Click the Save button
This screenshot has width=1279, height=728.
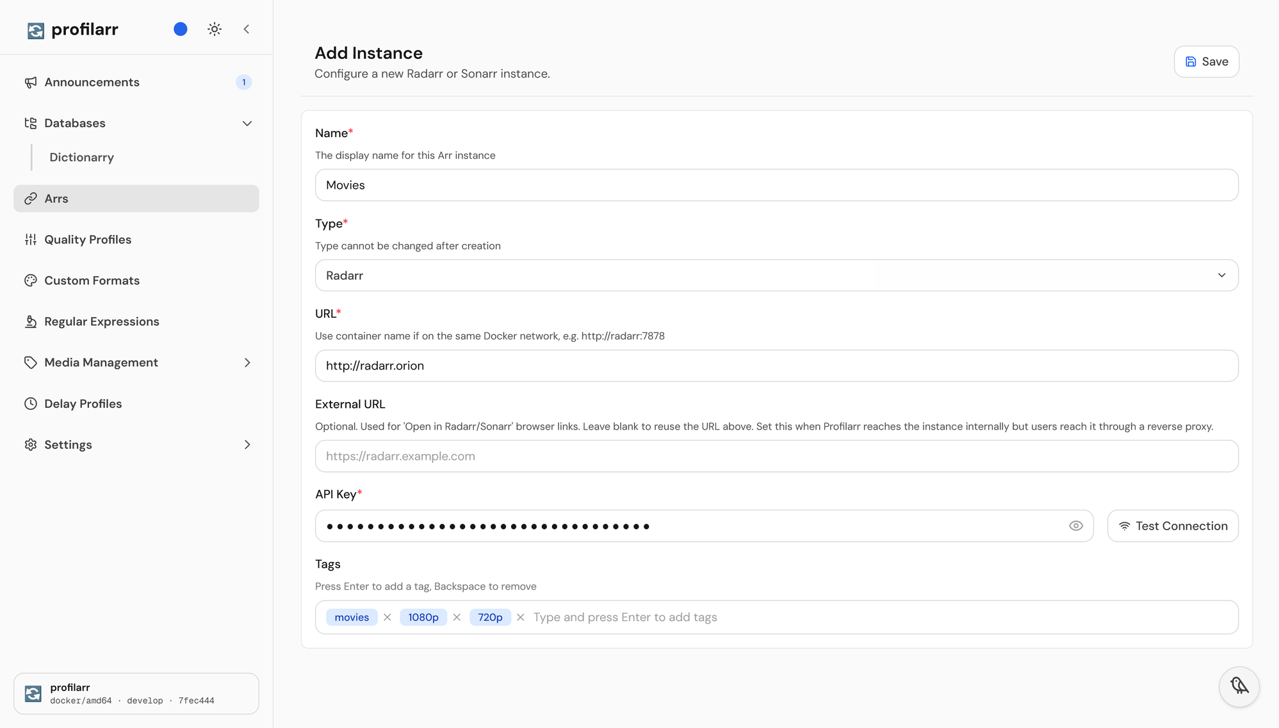click(1207, 61)
